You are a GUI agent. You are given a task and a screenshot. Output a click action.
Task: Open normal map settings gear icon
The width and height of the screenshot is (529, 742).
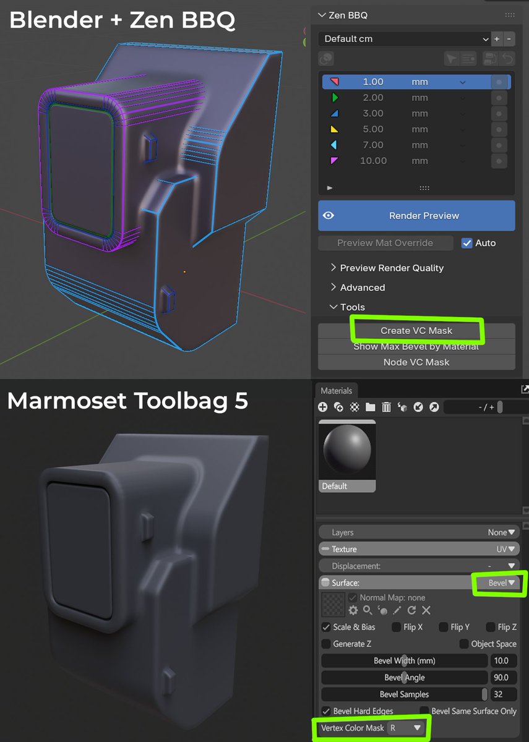(x=353, y=610)
